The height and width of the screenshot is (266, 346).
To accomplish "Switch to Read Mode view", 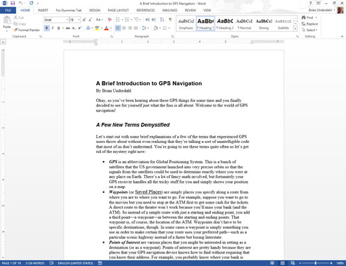I will pyautogui.click(x=272, y=263).
